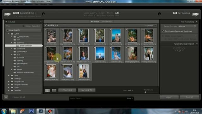Open the Local Disk (C:) source dropdown
The image size is (202, 114).
[x=28, y=13]
